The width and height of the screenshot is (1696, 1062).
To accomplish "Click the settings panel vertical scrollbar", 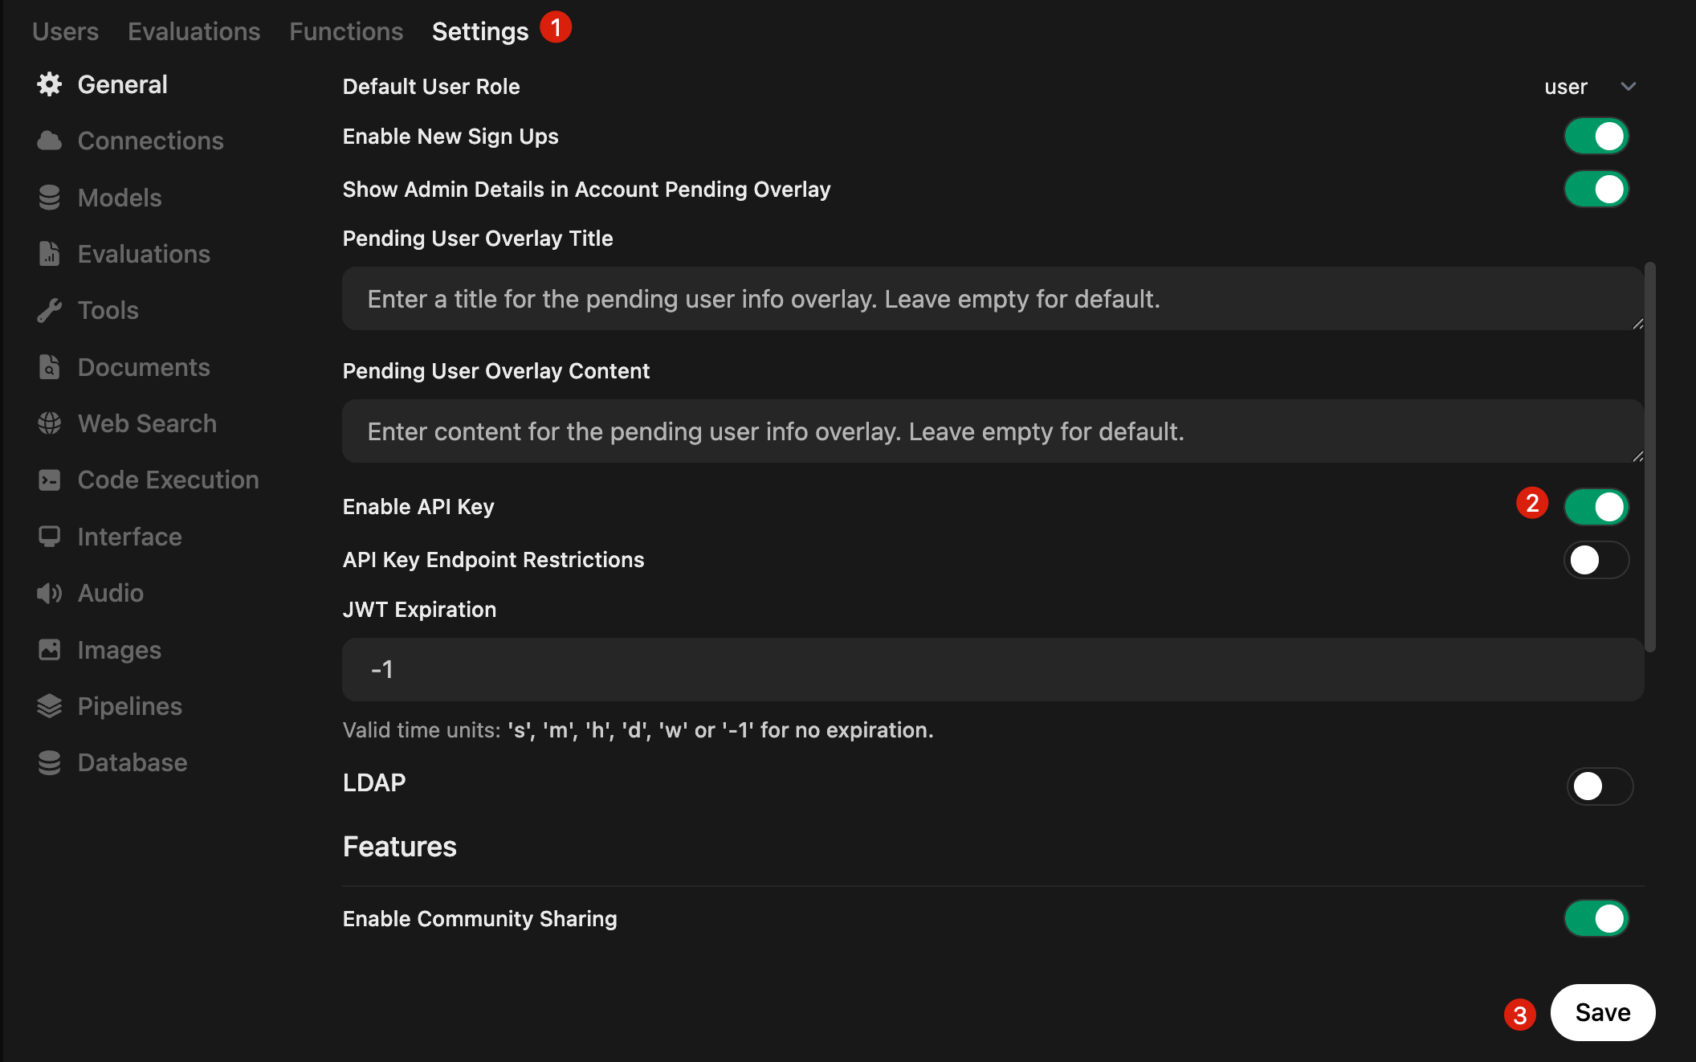I will pos(1650,456).
